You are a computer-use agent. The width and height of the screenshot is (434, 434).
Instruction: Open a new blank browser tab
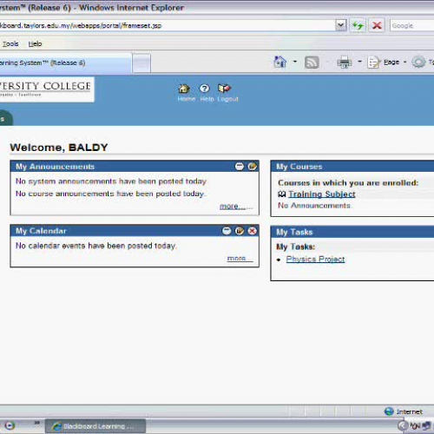141,62
